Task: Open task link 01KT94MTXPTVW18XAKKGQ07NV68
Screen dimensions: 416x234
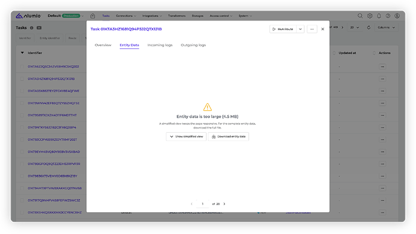Action: pos(55,188)
